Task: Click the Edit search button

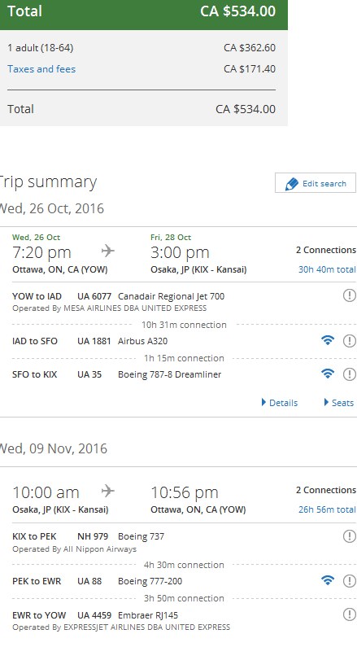Action: (x=316, y=183)
